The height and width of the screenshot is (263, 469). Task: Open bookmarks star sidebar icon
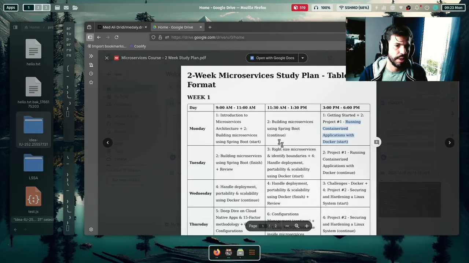point(91,82)
